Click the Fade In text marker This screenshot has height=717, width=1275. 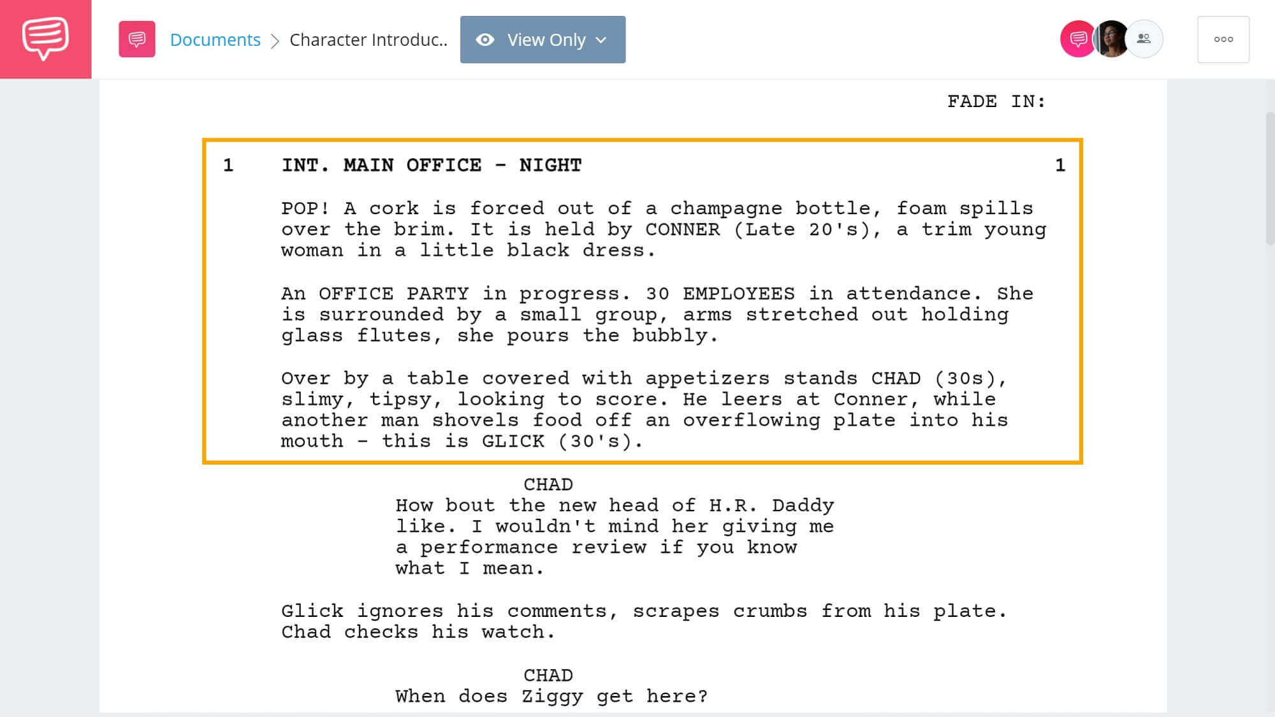998,101
